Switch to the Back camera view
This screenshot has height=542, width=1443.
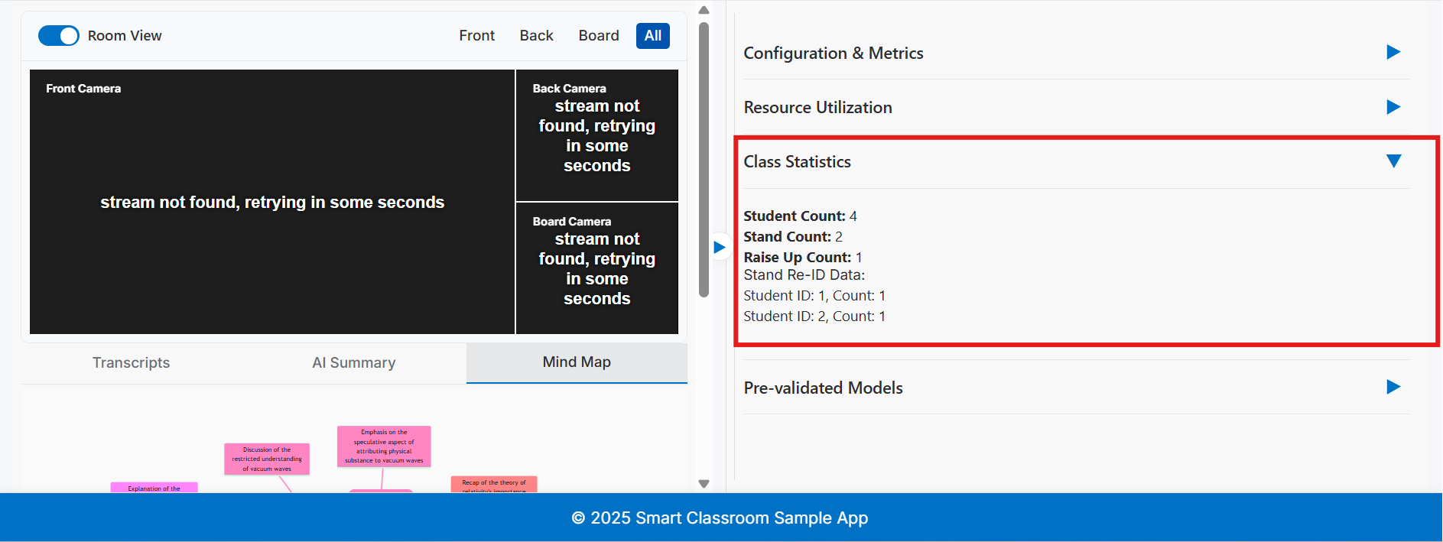(536, 36)
